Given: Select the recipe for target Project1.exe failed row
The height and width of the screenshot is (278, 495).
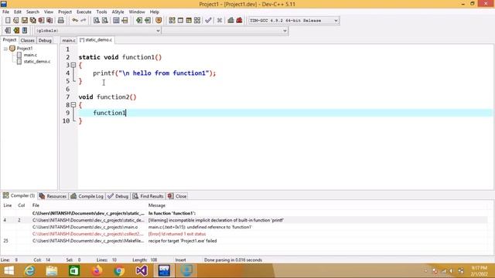Looking at the screenshot, I should [244, 241].
